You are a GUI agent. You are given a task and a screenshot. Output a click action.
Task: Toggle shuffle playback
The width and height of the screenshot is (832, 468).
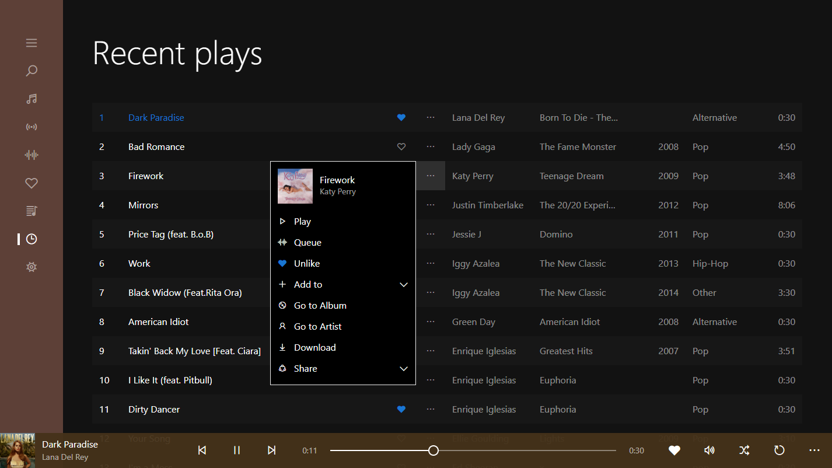(744, 450)
